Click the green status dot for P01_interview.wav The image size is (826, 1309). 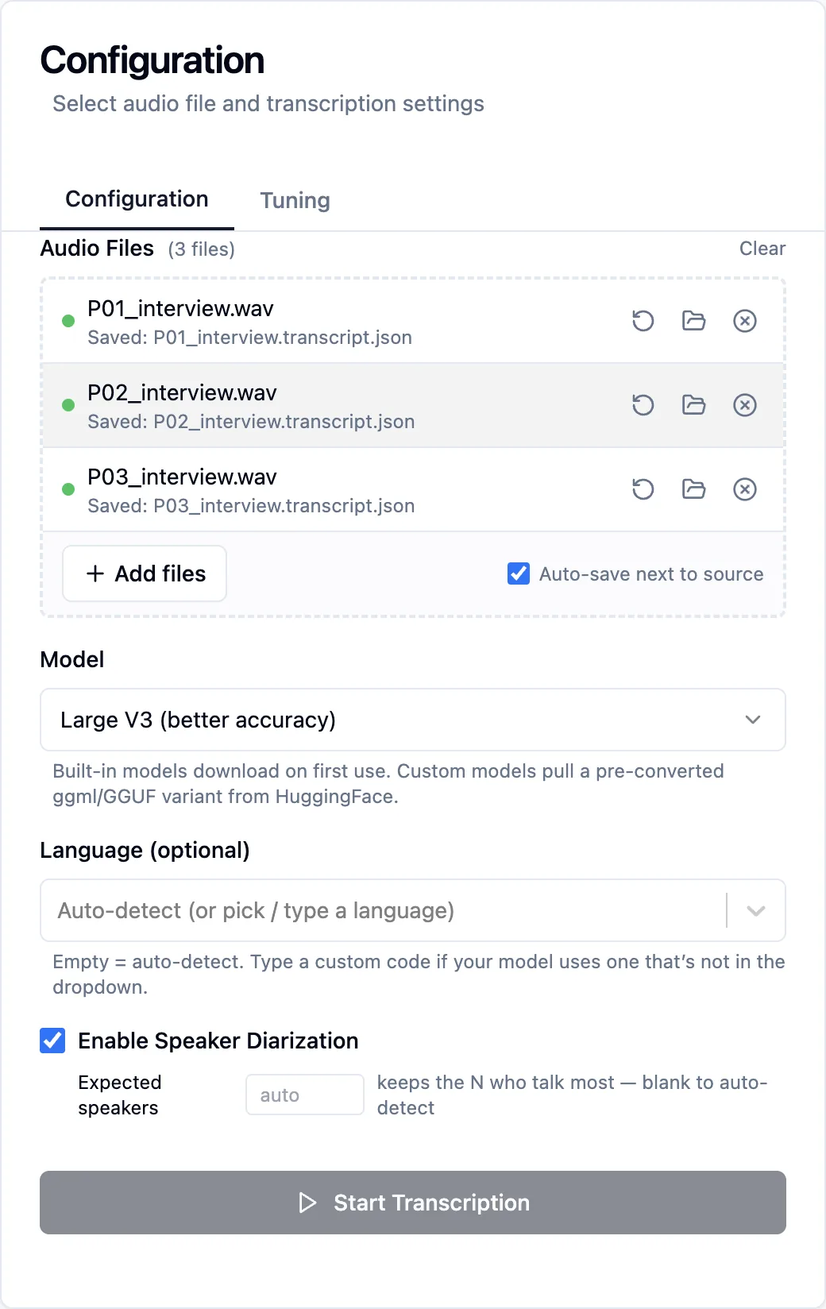pos(68,321)
